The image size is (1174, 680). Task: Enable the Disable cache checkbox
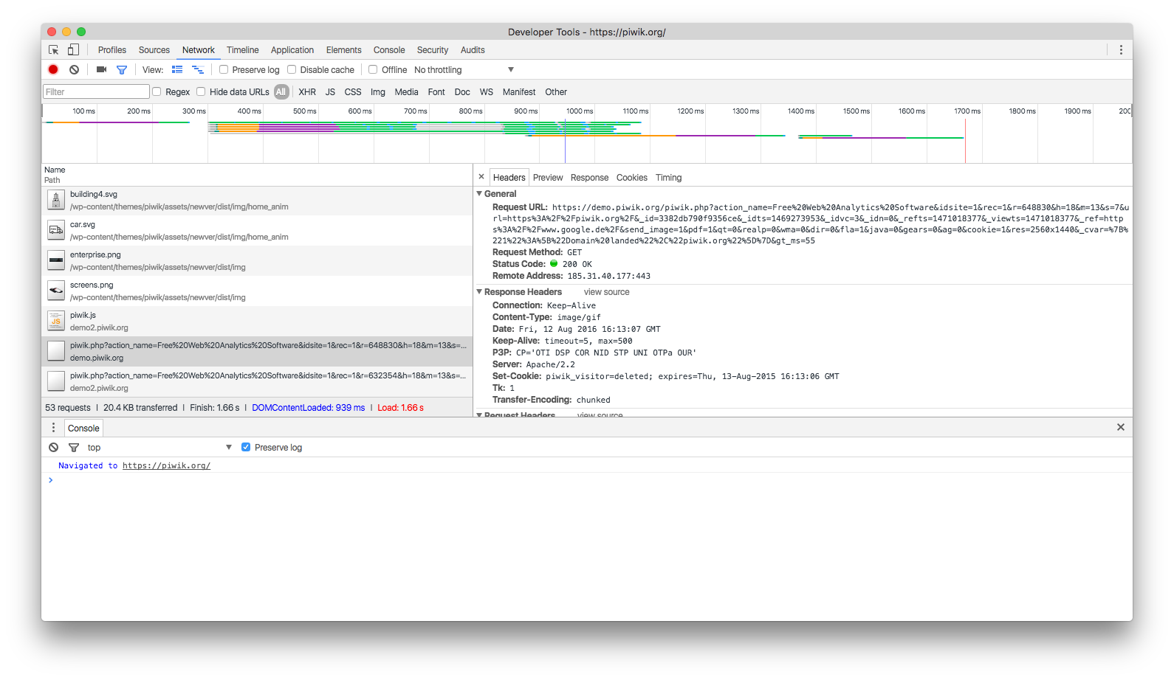(x=292, y=69)
